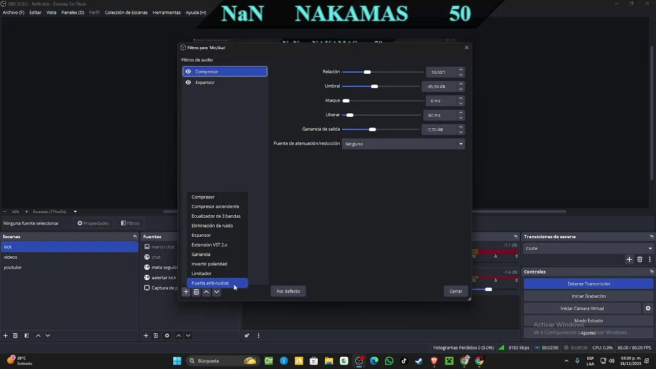Click Detener Transmisión button
This screenshot has height=369, width=656.
coord(589,284)
